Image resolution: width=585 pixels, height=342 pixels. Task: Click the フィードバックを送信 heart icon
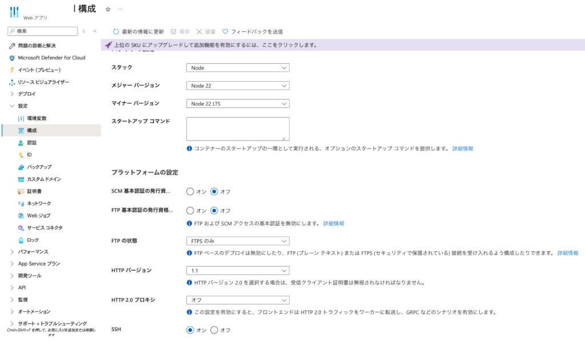225,31
